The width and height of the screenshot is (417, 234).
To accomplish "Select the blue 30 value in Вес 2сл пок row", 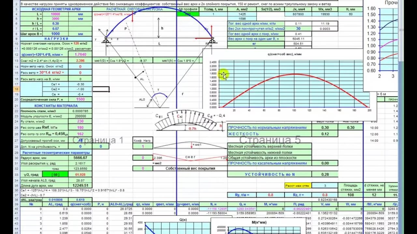I will click(298, 29).
